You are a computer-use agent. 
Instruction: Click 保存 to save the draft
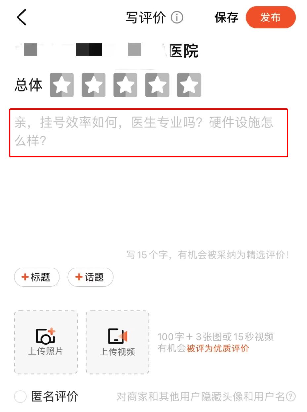pos(226,18)
